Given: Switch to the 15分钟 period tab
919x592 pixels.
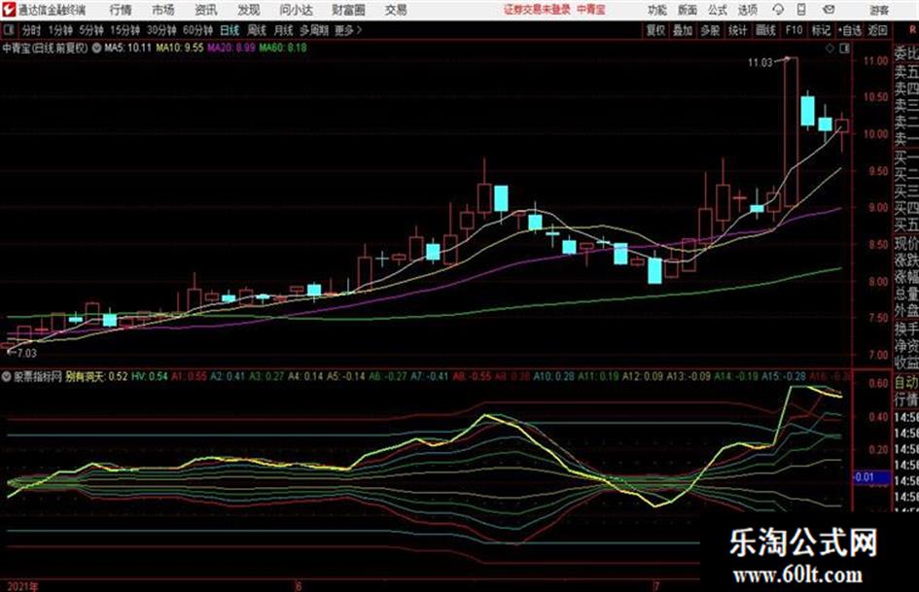Looking at the screenshot, I should [x=125, y=30].
